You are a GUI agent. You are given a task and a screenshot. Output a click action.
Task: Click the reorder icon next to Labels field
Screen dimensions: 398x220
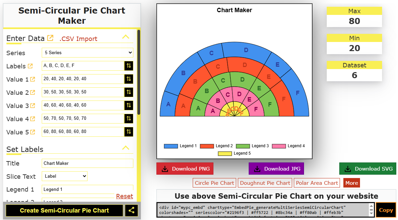[x=129, y=66]
